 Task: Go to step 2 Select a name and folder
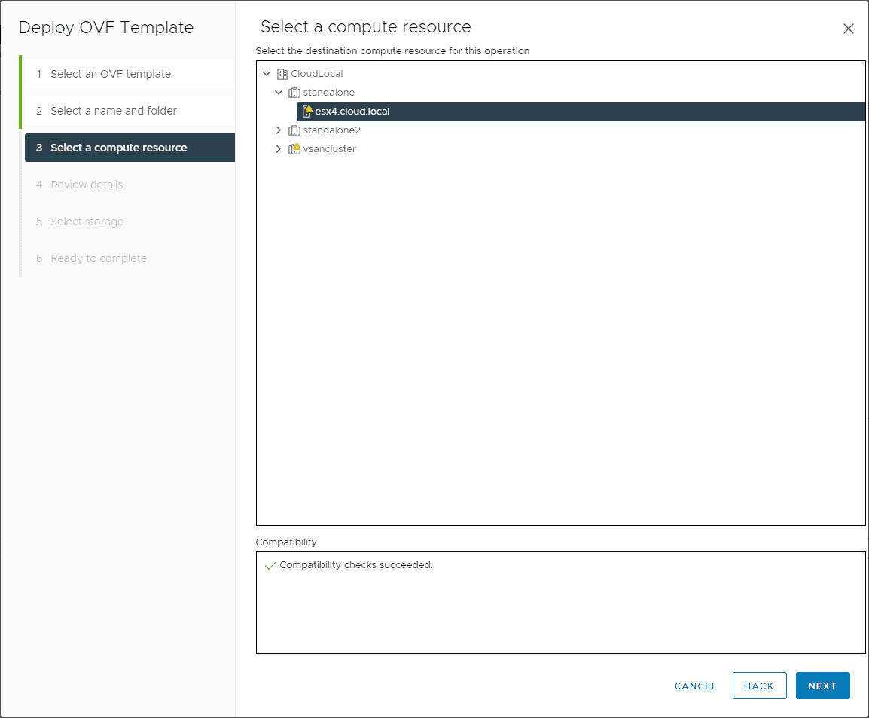pos(130,111)
